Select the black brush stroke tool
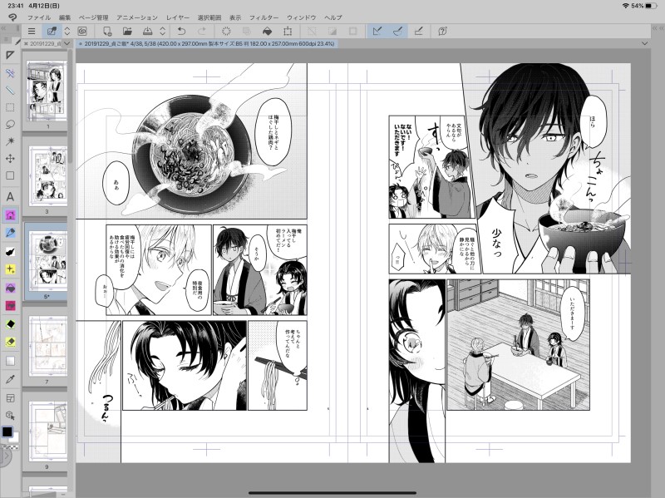Image resolution: width=665 pixels, height=498 pixels. click(10, 252)
